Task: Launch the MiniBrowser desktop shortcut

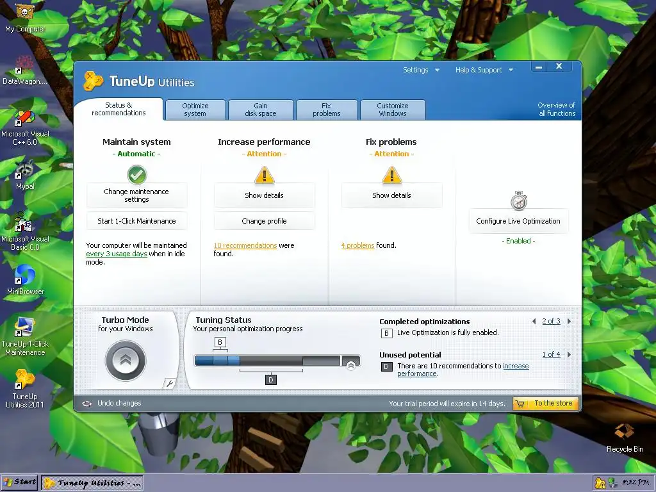Action: [x=25, y=279]
